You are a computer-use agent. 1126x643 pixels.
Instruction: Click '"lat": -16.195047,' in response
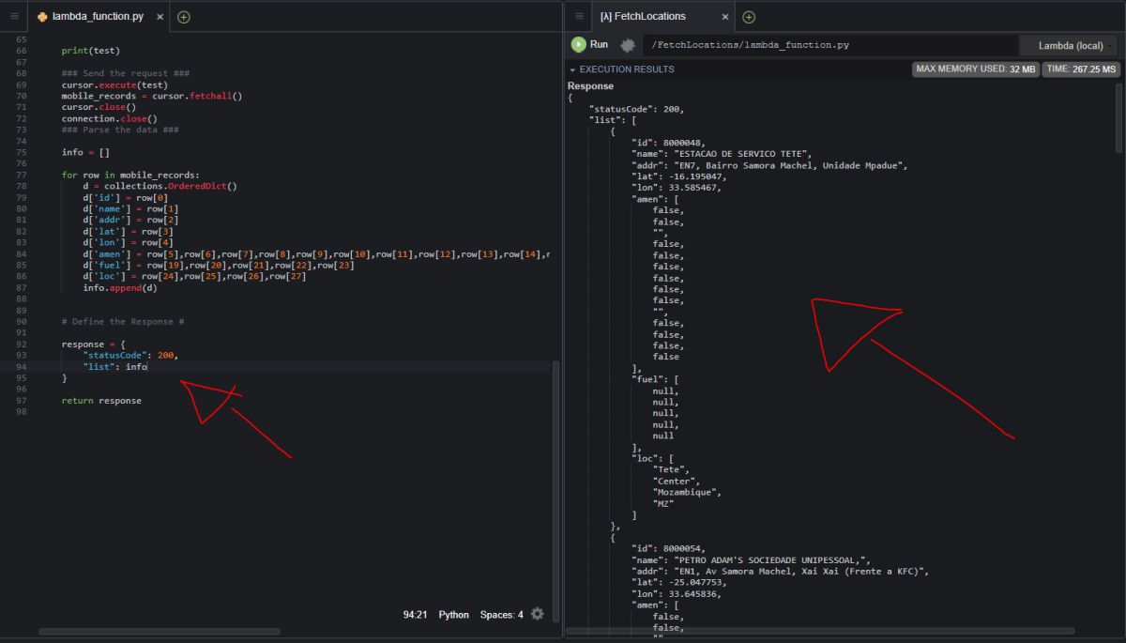click(x=679, y=176)
